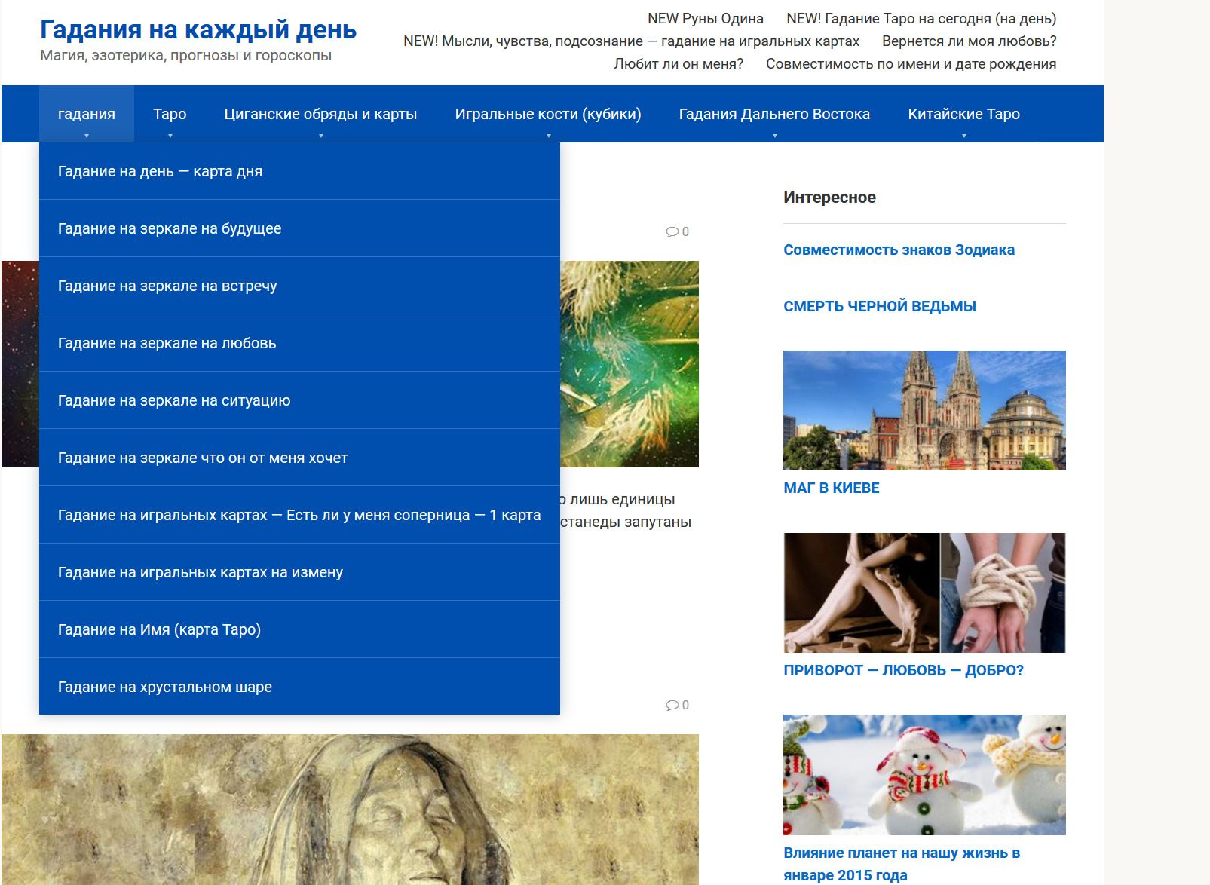Choose 'Гадание на день — карта дня'

299,171
